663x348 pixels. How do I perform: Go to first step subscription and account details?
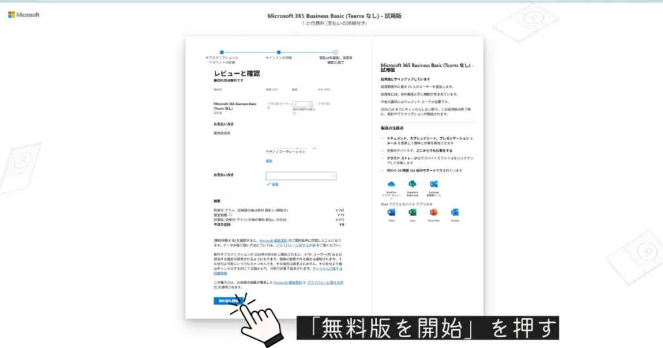pyautogui.click(x=221, y=52)
